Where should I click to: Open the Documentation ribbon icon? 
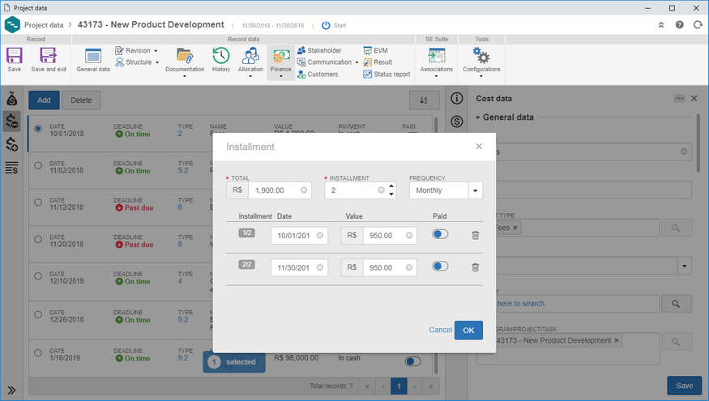[x=185, y=60]
